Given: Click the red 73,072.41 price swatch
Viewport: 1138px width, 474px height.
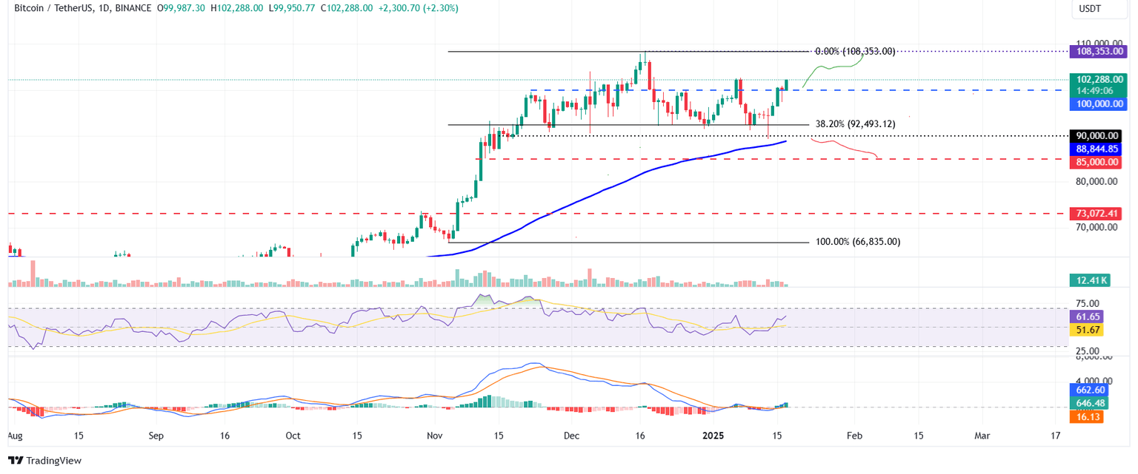Looking at the screenshot, I should (x=1097, y=213).
